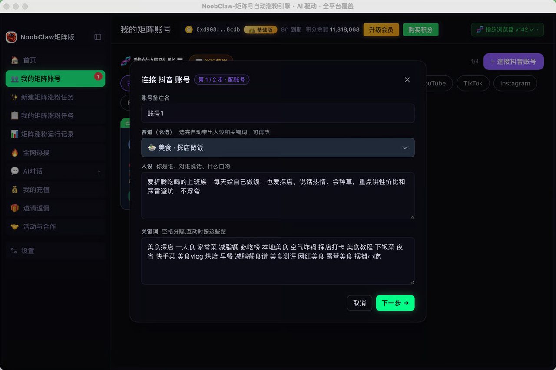Click the chart icon beside 矩阵涨粉运行记录
This screenshot has height=370, width=556.
pyautogui.click(x=14, y=134)
